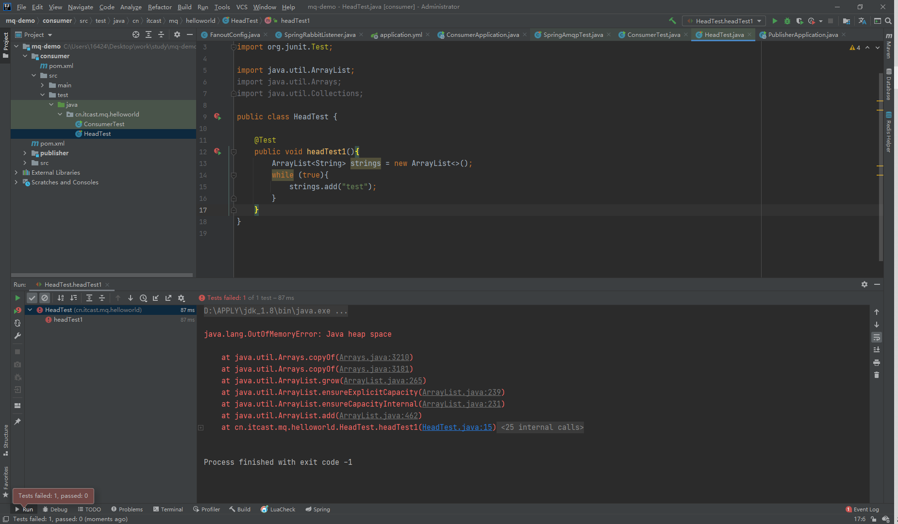Open test history clock icon
898x524 pixels.
pyautogui.click(x=143, y=298)
